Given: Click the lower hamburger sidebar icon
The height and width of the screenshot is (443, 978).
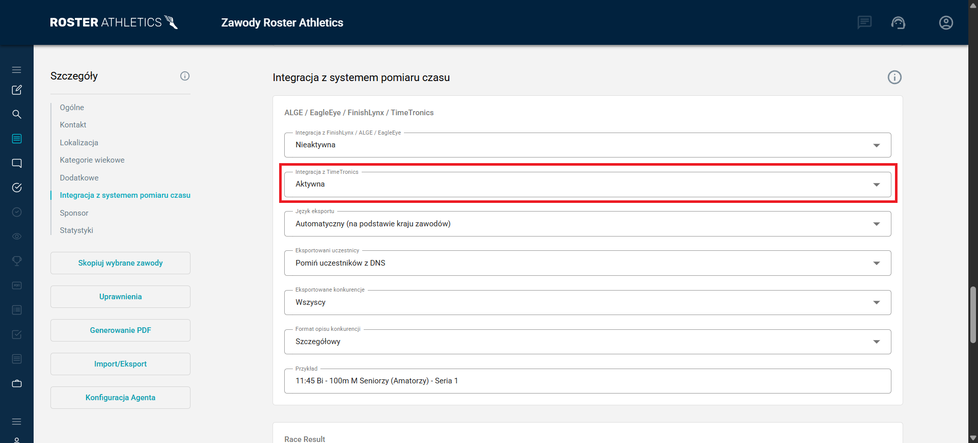Looking at the screenshot, I should tap(17, 422).
